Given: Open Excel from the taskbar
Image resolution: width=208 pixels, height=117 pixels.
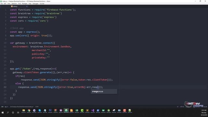Looking at the screenshot, I should coord(77,110).
